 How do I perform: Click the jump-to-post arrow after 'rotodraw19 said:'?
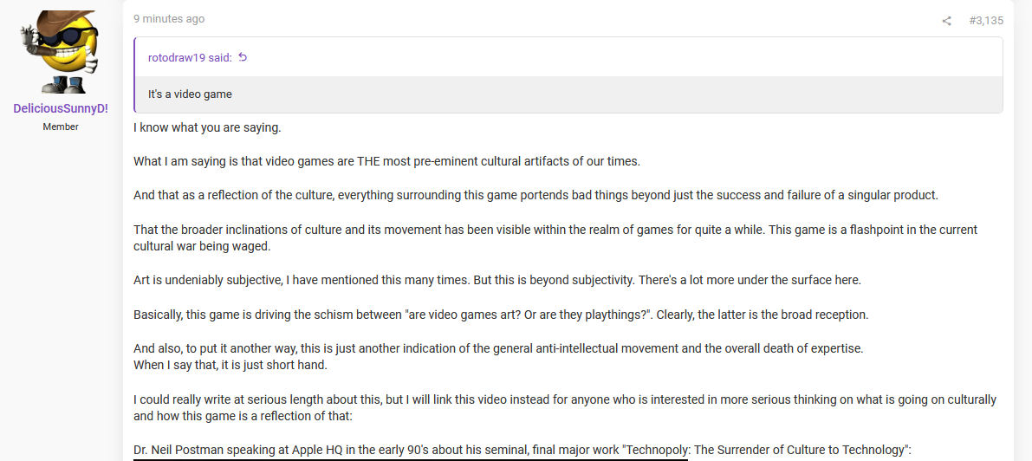[243, 57]
